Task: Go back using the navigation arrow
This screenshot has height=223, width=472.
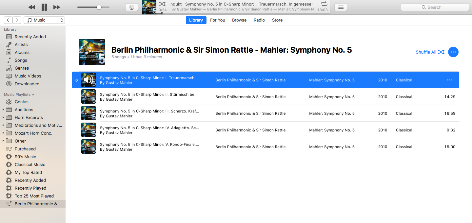Action: coord(9,20)
